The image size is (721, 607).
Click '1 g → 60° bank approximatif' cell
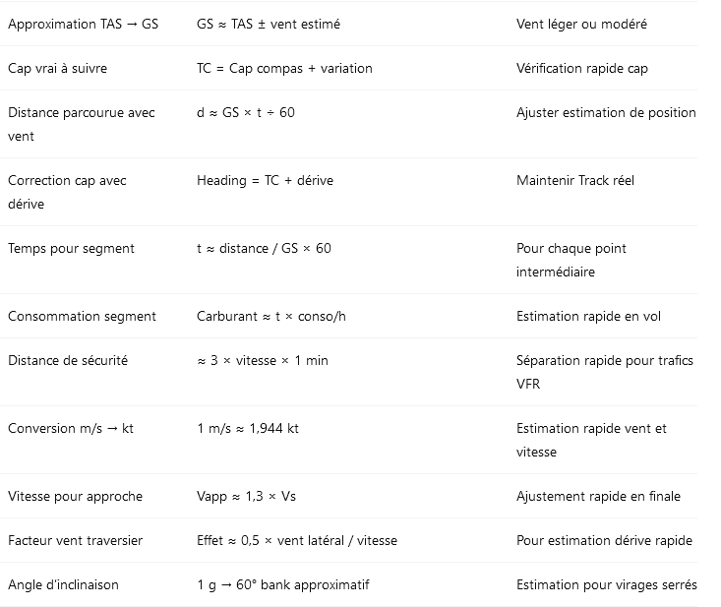[283, 585]
